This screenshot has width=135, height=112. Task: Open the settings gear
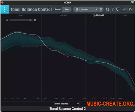(108, 9)
